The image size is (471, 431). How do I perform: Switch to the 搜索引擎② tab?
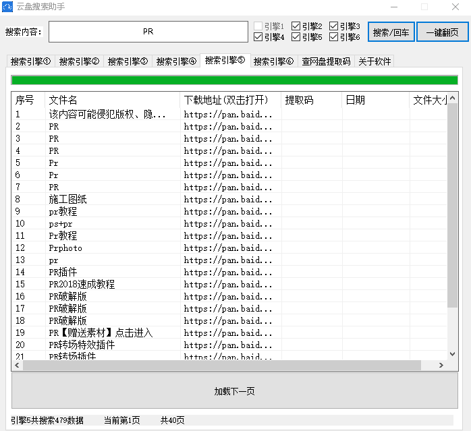click(x=79, y=61)
